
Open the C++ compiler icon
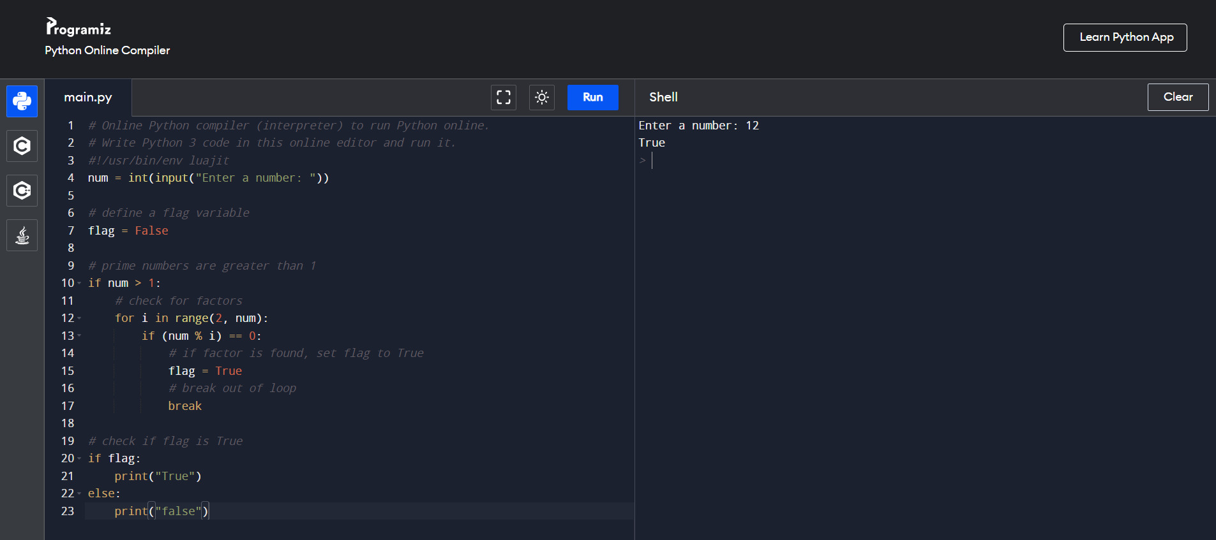pos(22,191)
